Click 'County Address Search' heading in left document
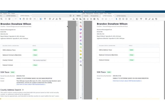 [x=11, y=90]
